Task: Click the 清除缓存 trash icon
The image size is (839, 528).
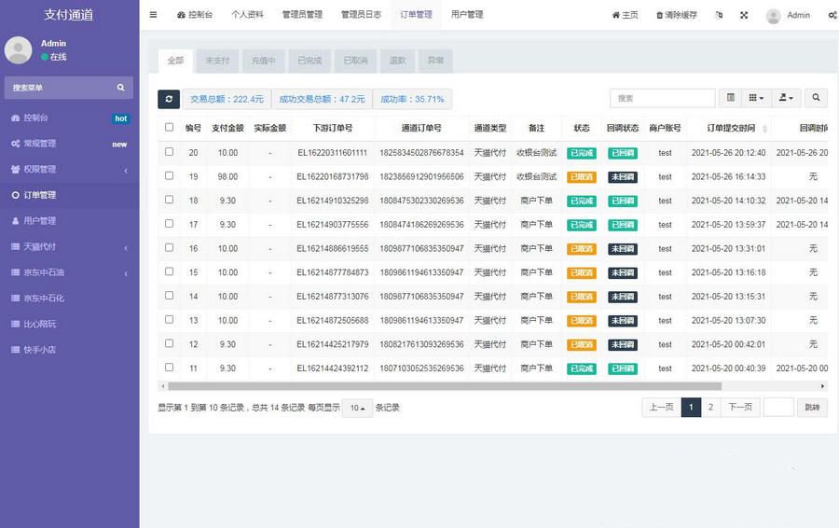Action: tap(660, 15)
